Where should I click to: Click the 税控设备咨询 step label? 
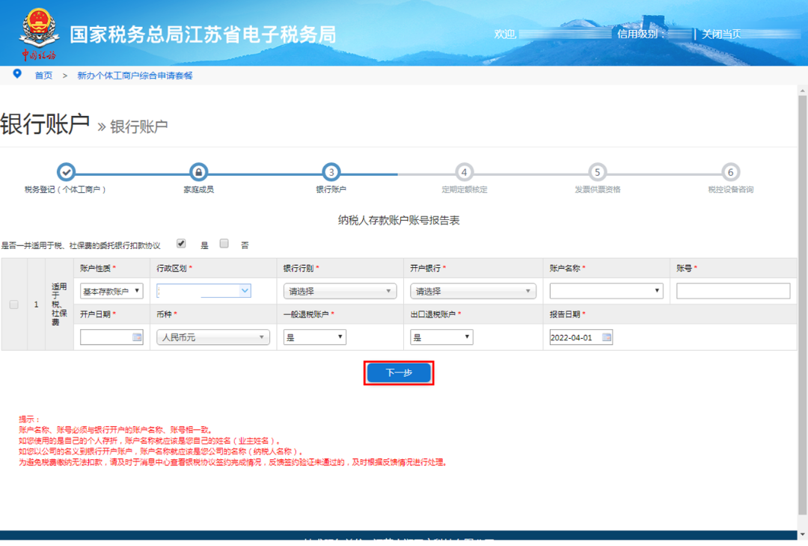pos(731,189)
